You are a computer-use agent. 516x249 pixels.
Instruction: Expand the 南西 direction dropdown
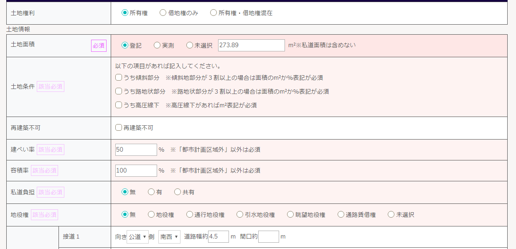click(169, 237)
